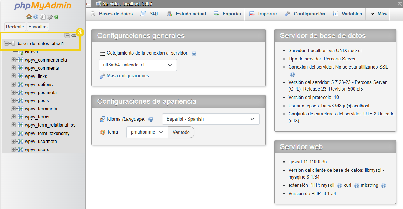Click the Importar icon in the toolbar
The height and width of the screenshot is (209, 403).
252,14
